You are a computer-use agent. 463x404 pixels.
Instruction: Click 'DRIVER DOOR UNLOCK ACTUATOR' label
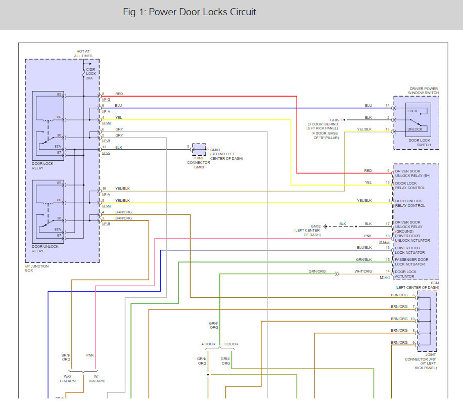pos(412,238)
